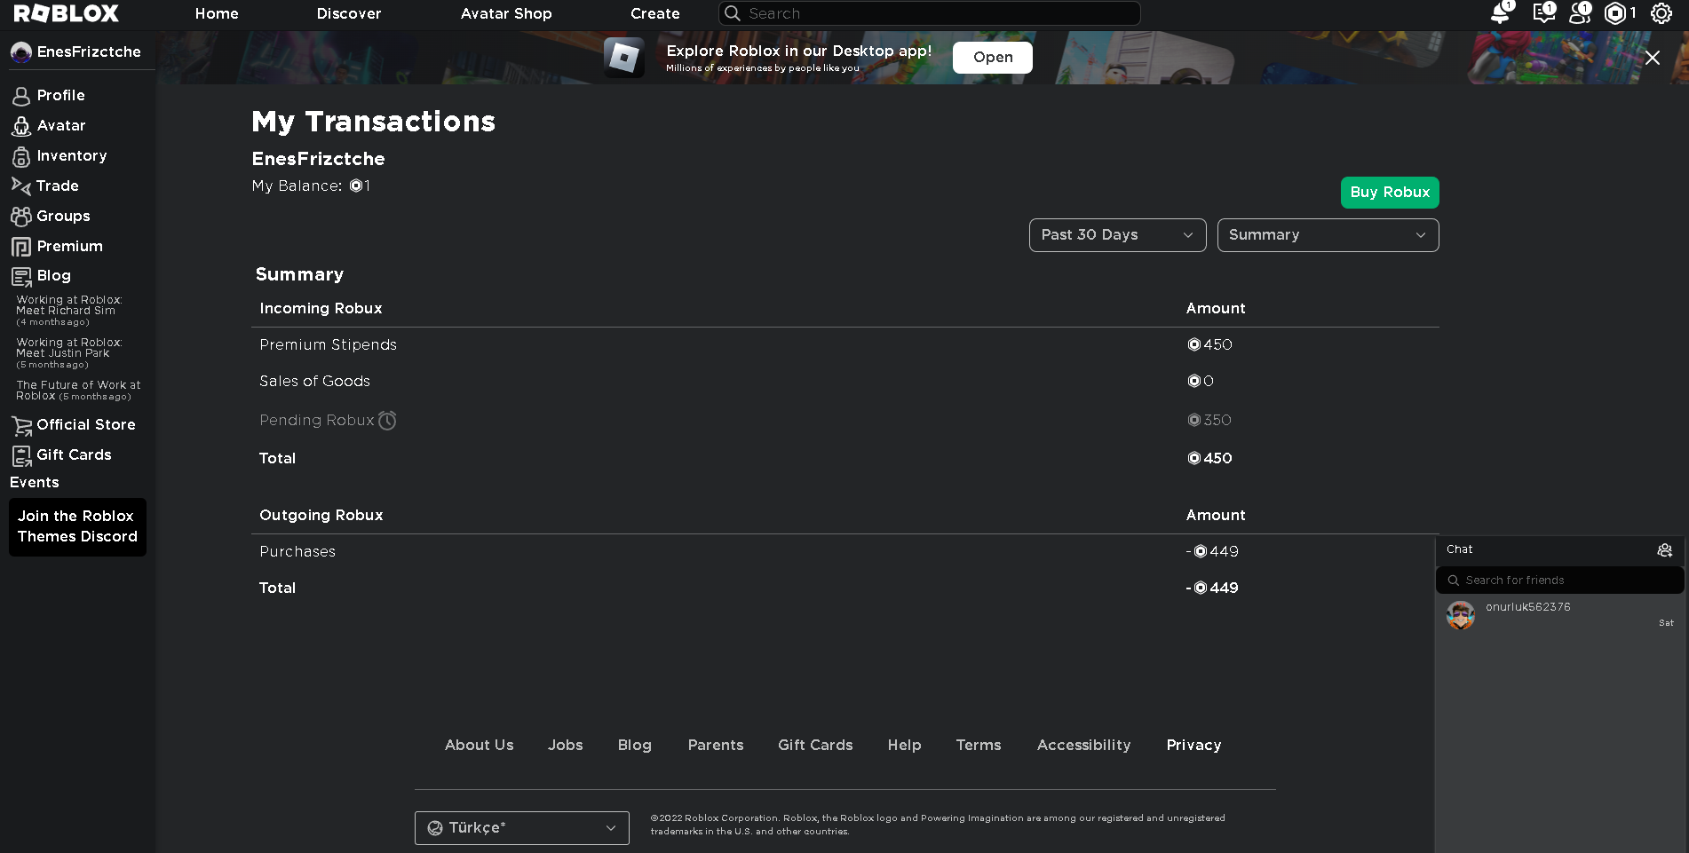Click the Avatar icon in the sidebar
This screenshot has height=853, width=1689.
click(21, 126)
